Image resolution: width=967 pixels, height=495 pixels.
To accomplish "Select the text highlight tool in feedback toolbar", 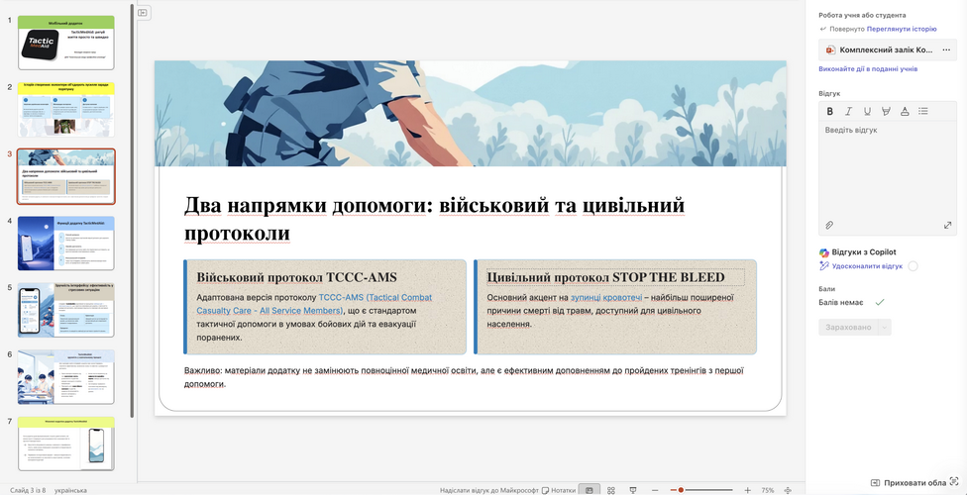I will point(887,111).
